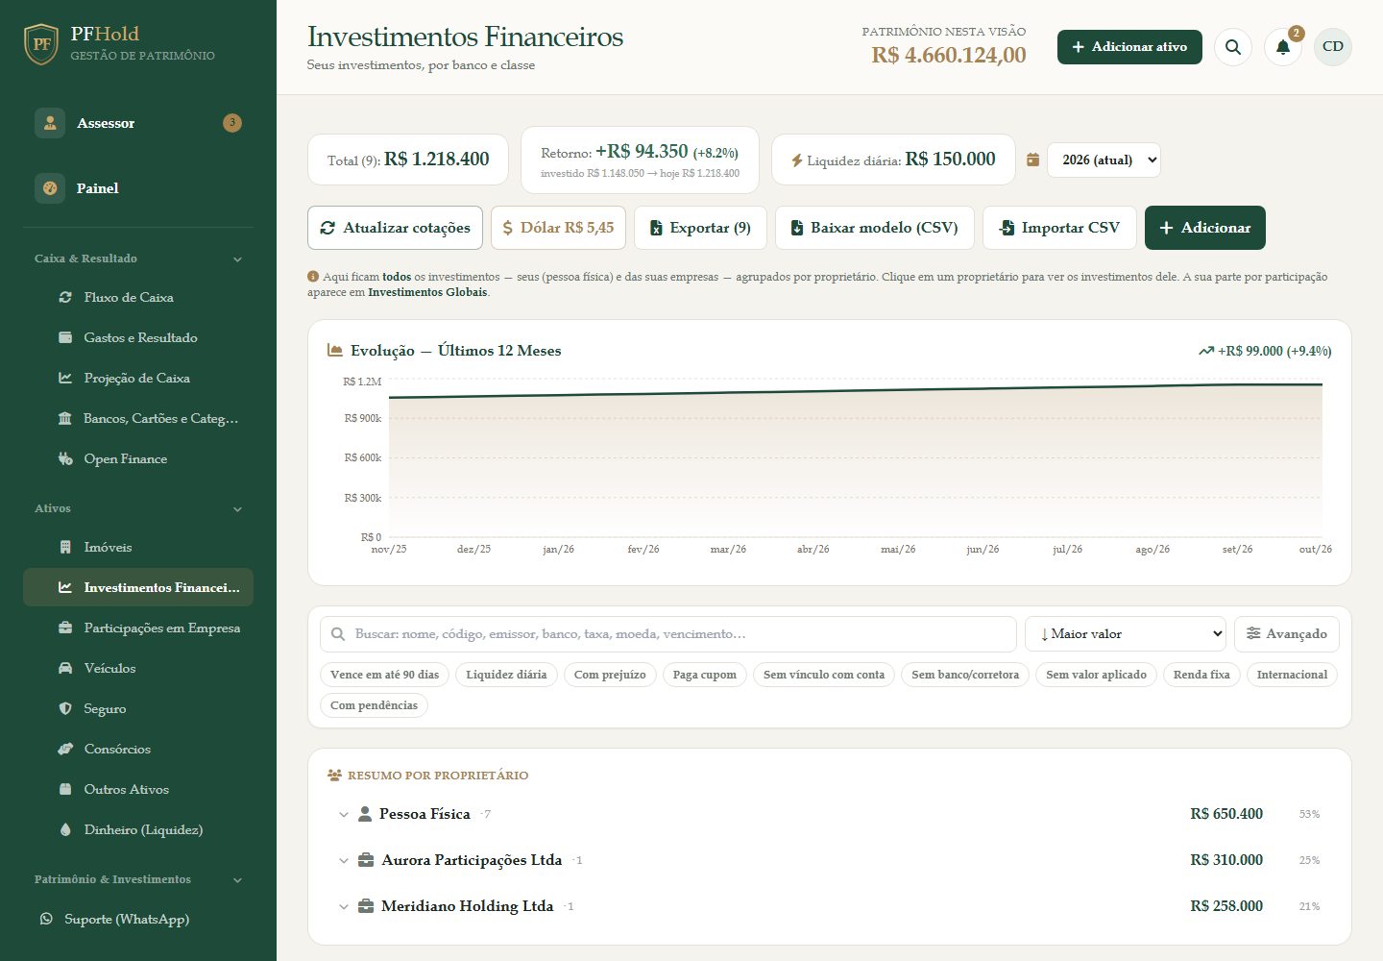The image size is (1383, 961).
Task: Expand Aurora Participações Ltda row
Action: (x=830, y=860)
